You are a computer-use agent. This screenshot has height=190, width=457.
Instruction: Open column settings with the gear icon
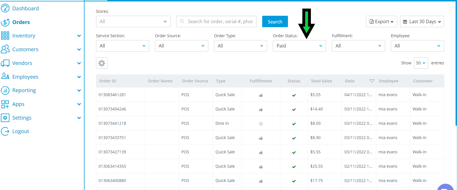(x=102, y=63)
